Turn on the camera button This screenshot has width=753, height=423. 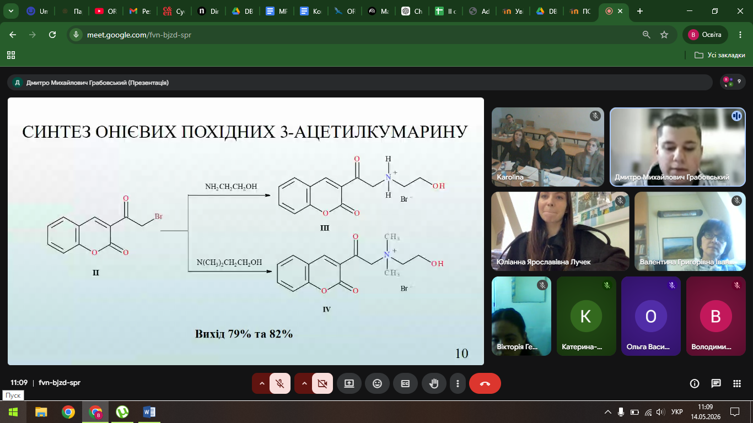click(322, 383)
